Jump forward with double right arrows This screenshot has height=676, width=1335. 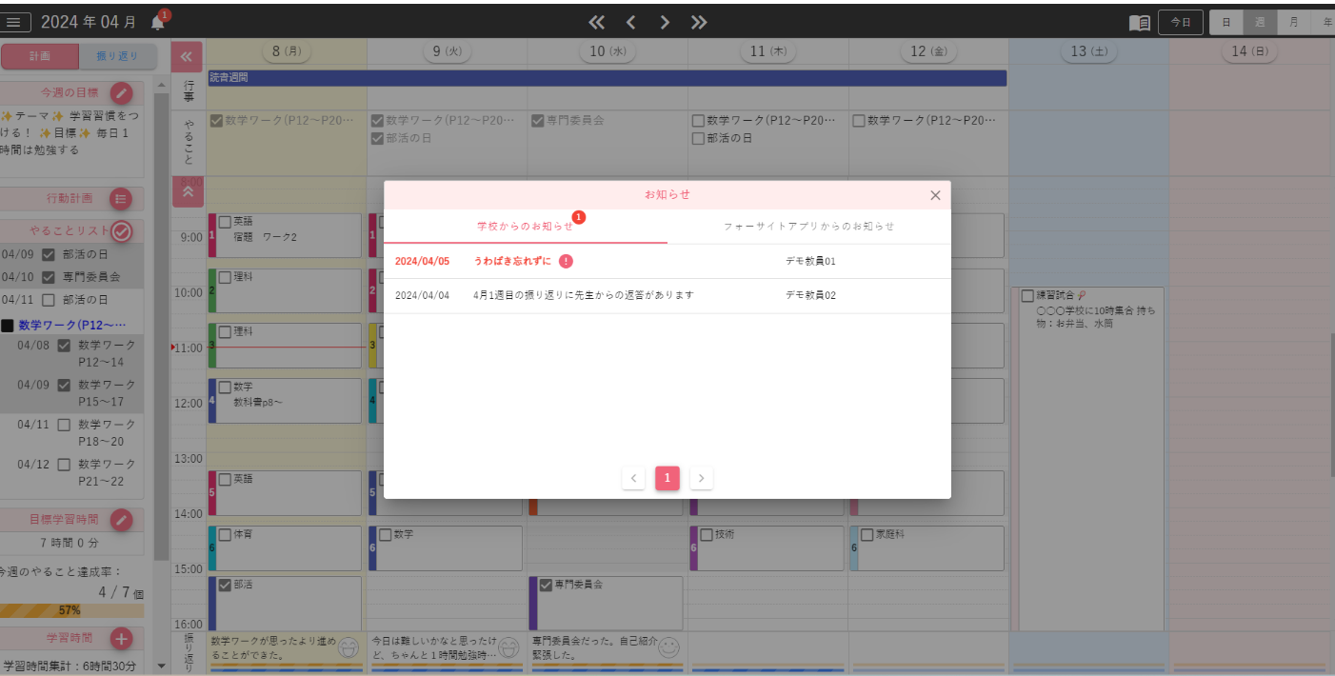pos(699,22)
